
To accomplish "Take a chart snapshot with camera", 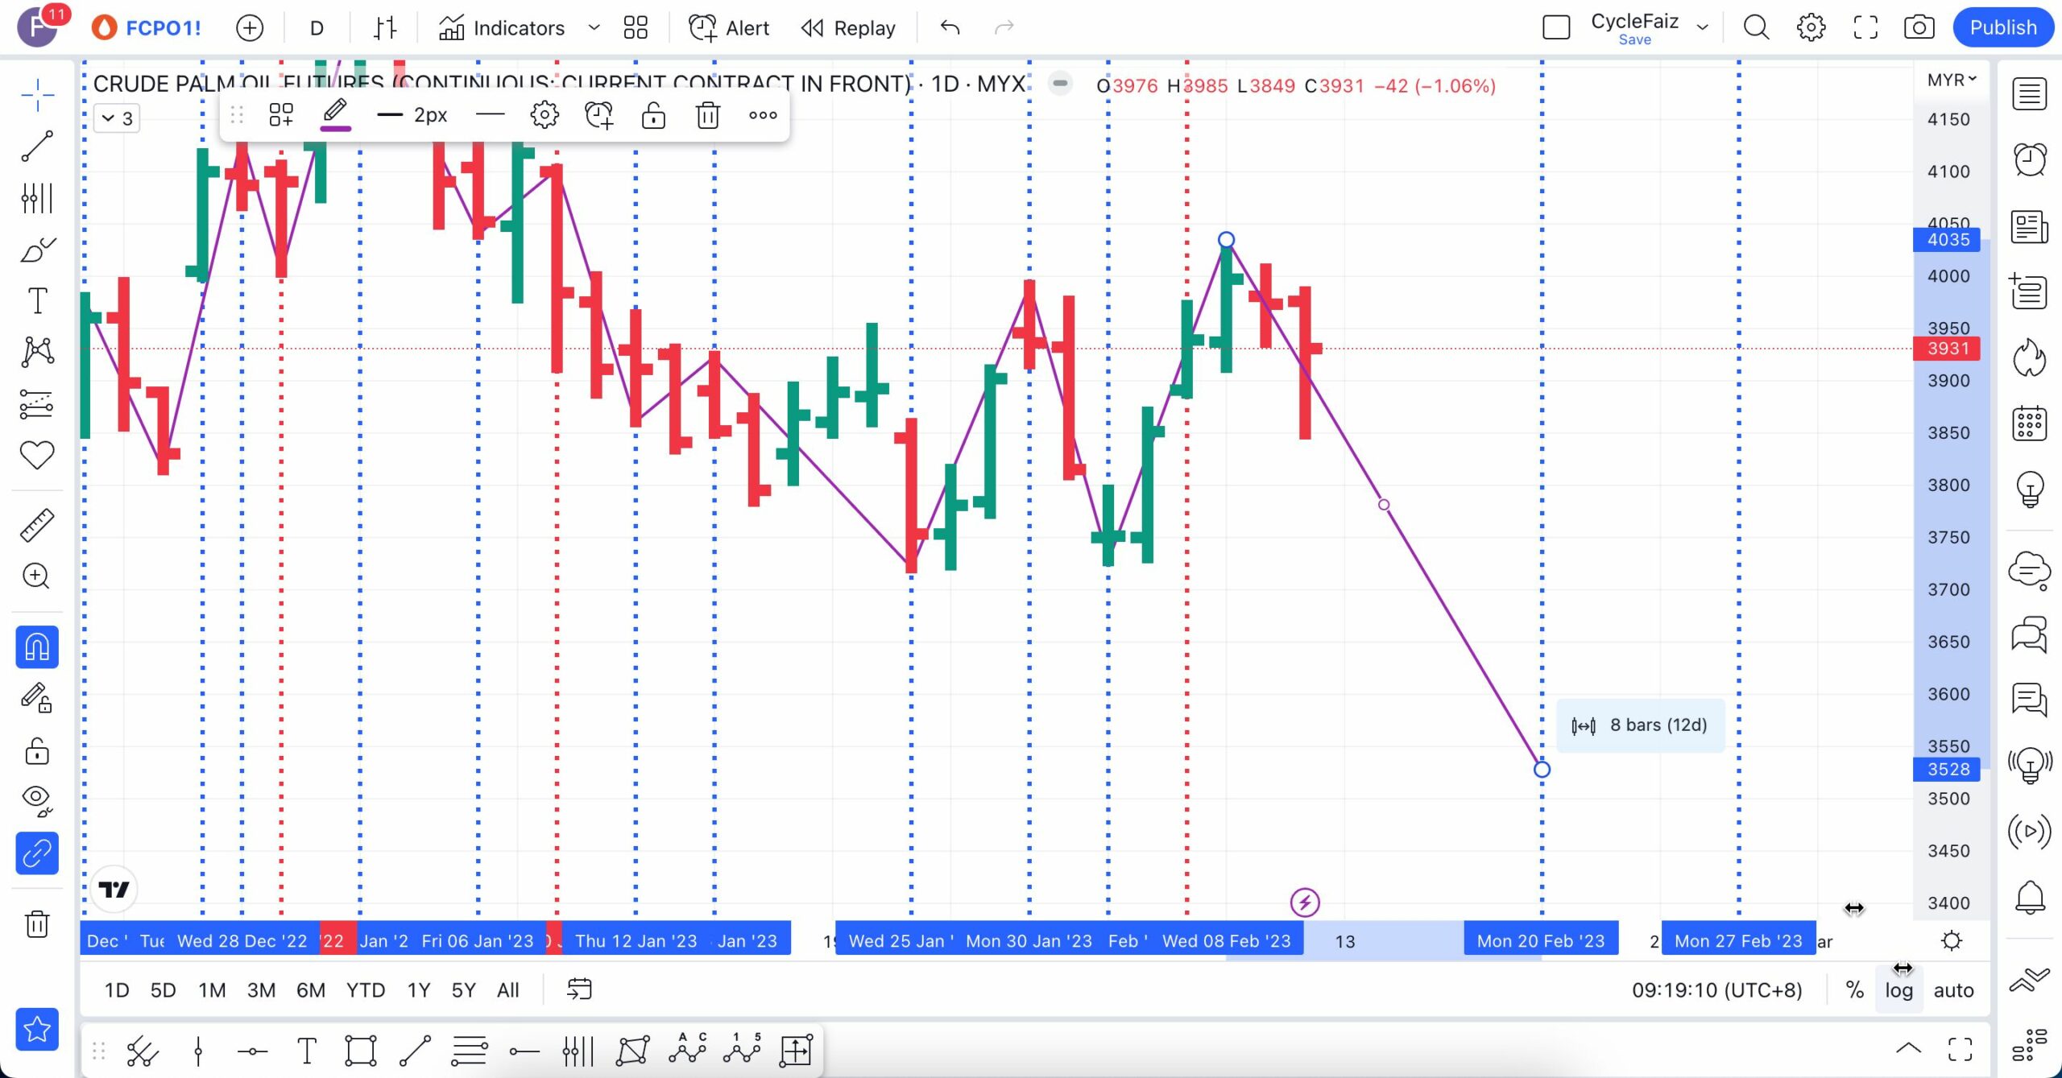I will coord(1919,28).
